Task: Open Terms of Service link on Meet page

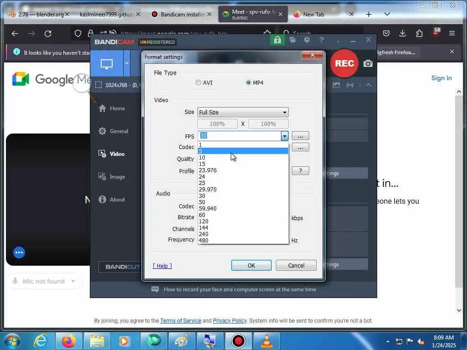Action: [181, 320]
